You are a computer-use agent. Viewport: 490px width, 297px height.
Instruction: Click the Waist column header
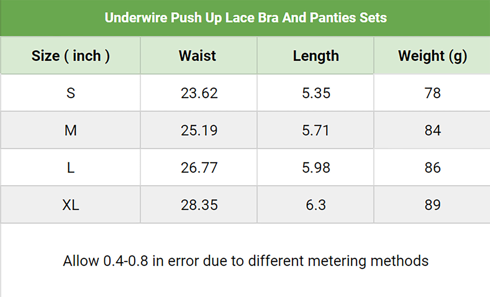coord(197,56)
